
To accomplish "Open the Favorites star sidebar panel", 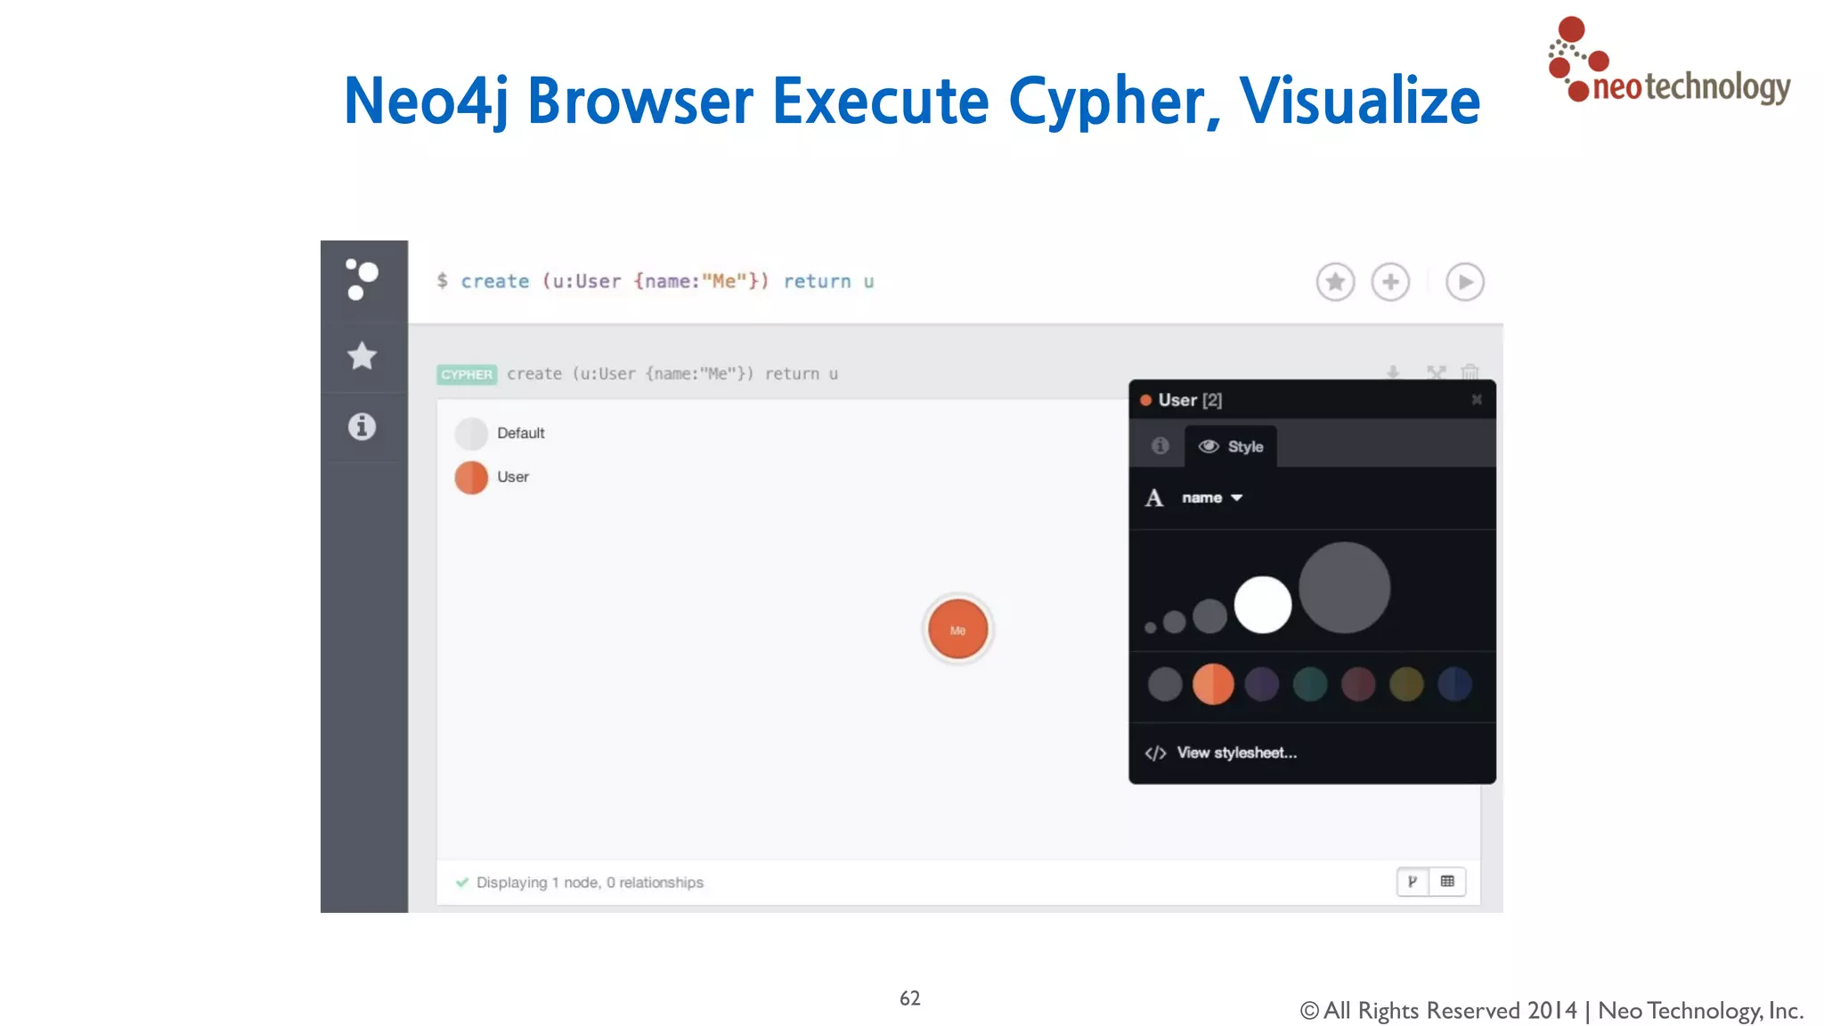I will click(x=362, y=356).
